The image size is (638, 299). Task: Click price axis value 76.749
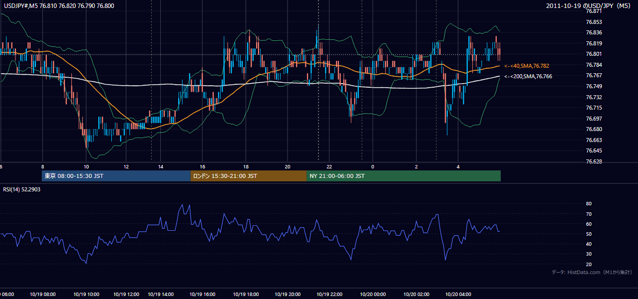pyautogui.click(x=594, y=86)
